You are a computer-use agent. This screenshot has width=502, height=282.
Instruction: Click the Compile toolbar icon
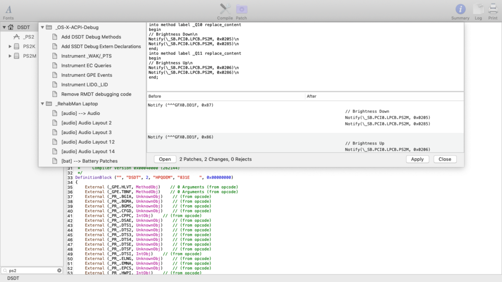tap(225, 9)
